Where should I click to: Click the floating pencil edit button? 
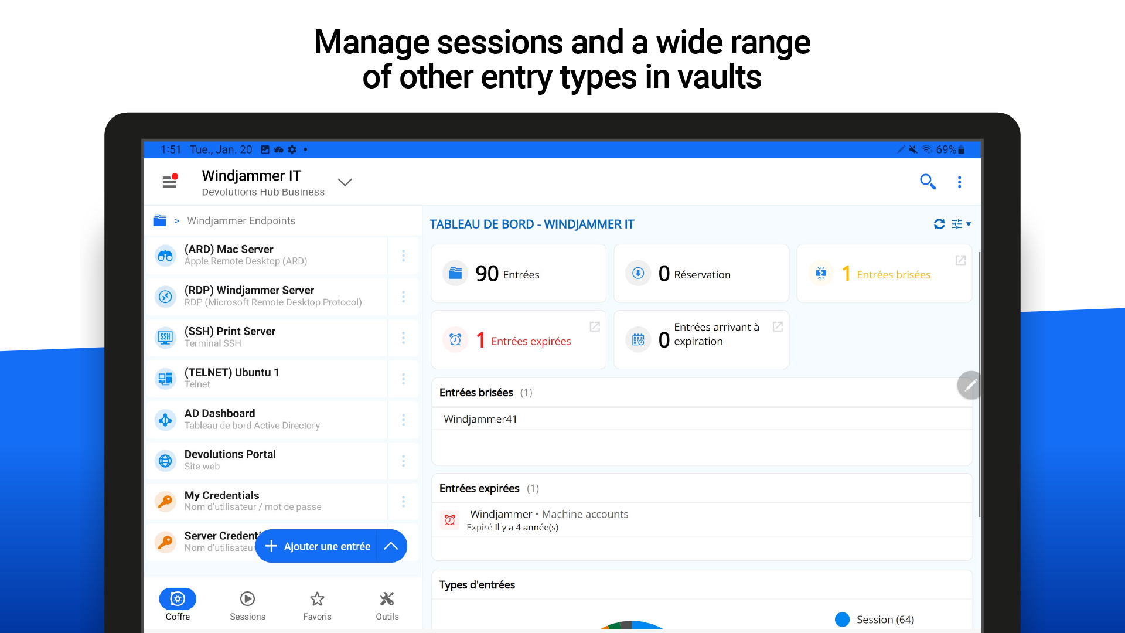click(x=970, y=385)
